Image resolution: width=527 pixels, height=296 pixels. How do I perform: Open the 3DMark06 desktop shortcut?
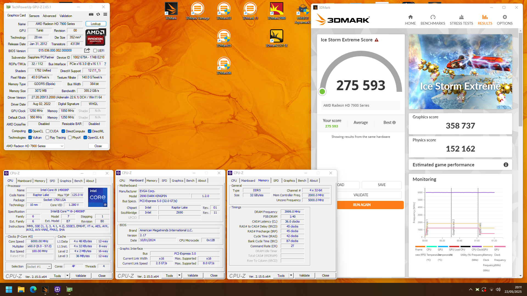point(224,66)
